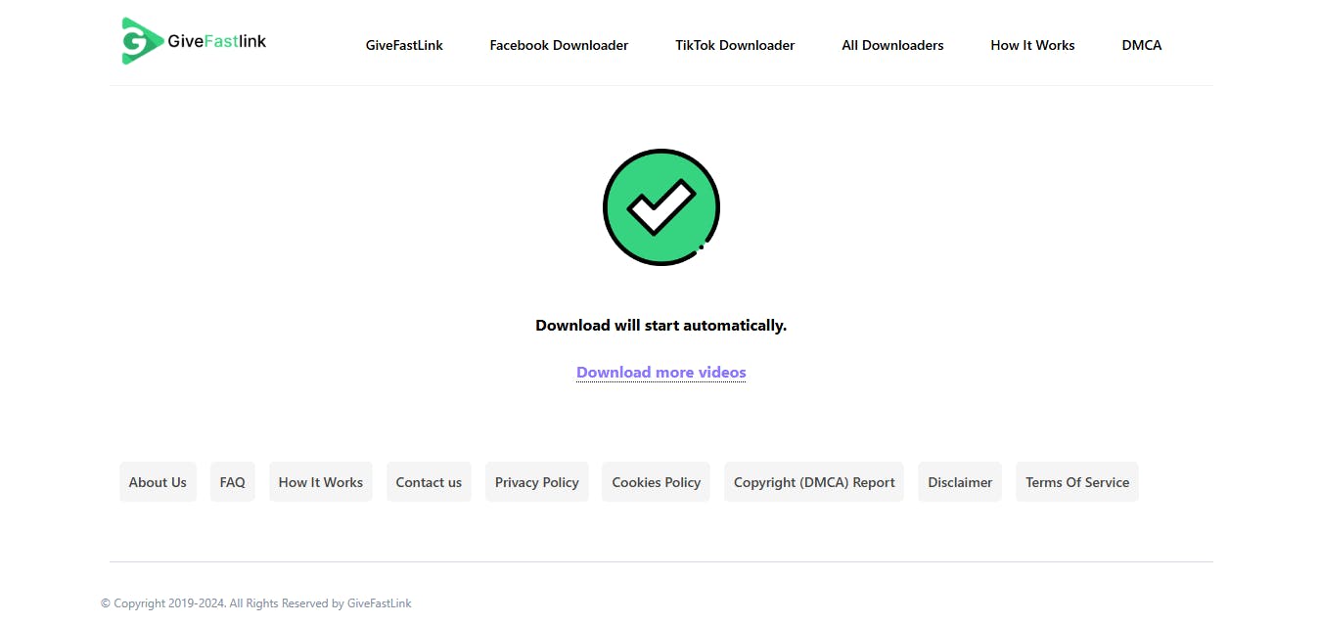Image resolution: width=1320 pixels, height=624 pixels.
Task: Open the GiveFastLink item in the top navigation
Action: (404, 45)
